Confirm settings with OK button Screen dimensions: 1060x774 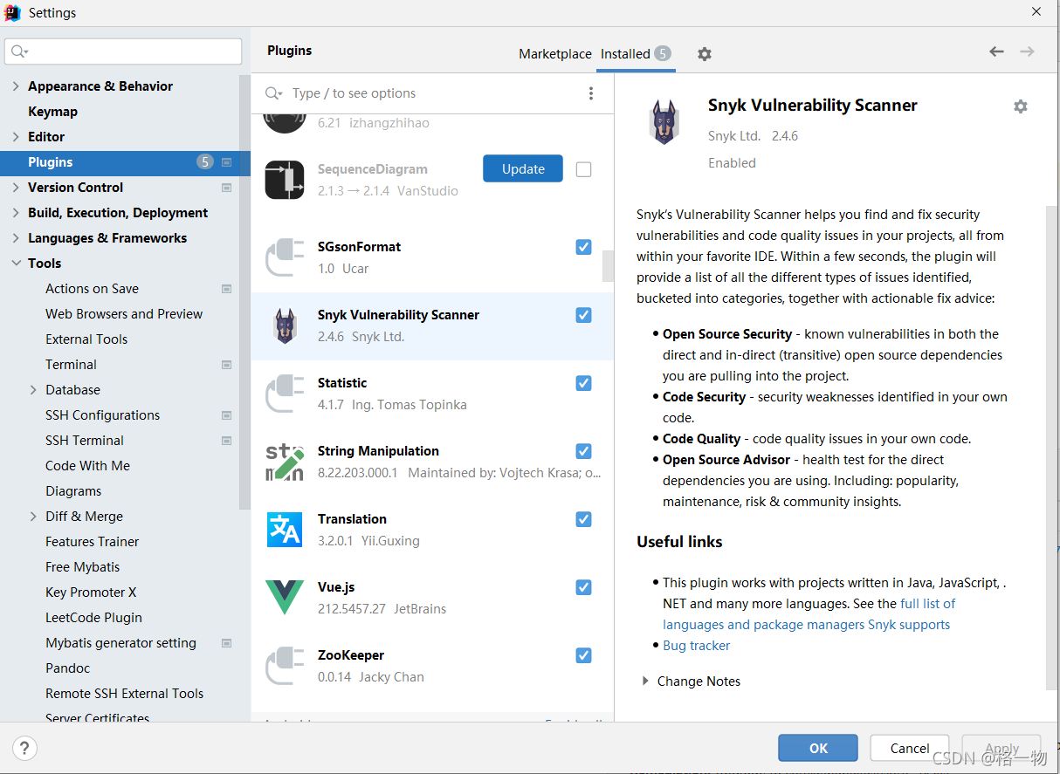818,748
